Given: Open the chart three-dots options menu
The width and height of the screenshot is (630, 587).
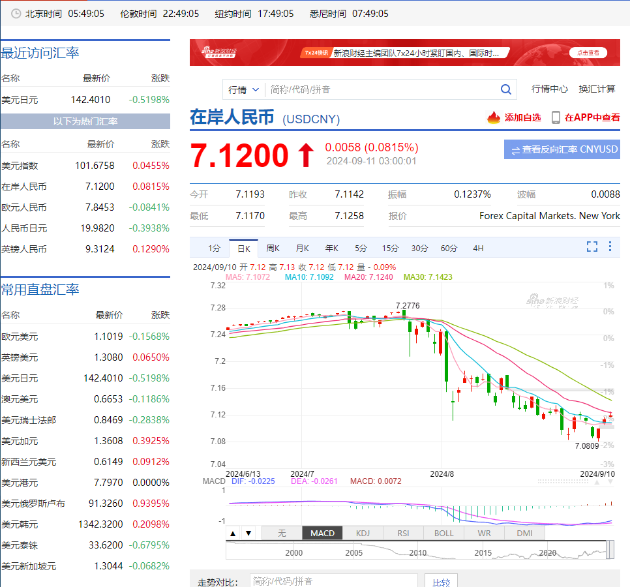Looking at the screenshot, I should 610,247.
